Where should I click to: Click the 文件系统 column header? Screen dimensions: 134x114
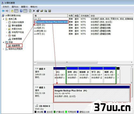point(85,16)
